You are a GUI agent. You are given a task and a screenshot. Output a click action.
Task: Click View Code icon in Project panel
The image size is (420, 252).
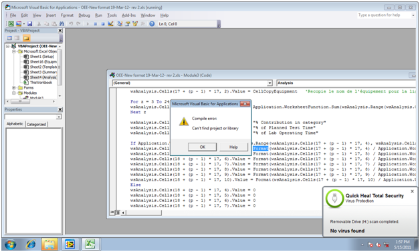point(9,38)
